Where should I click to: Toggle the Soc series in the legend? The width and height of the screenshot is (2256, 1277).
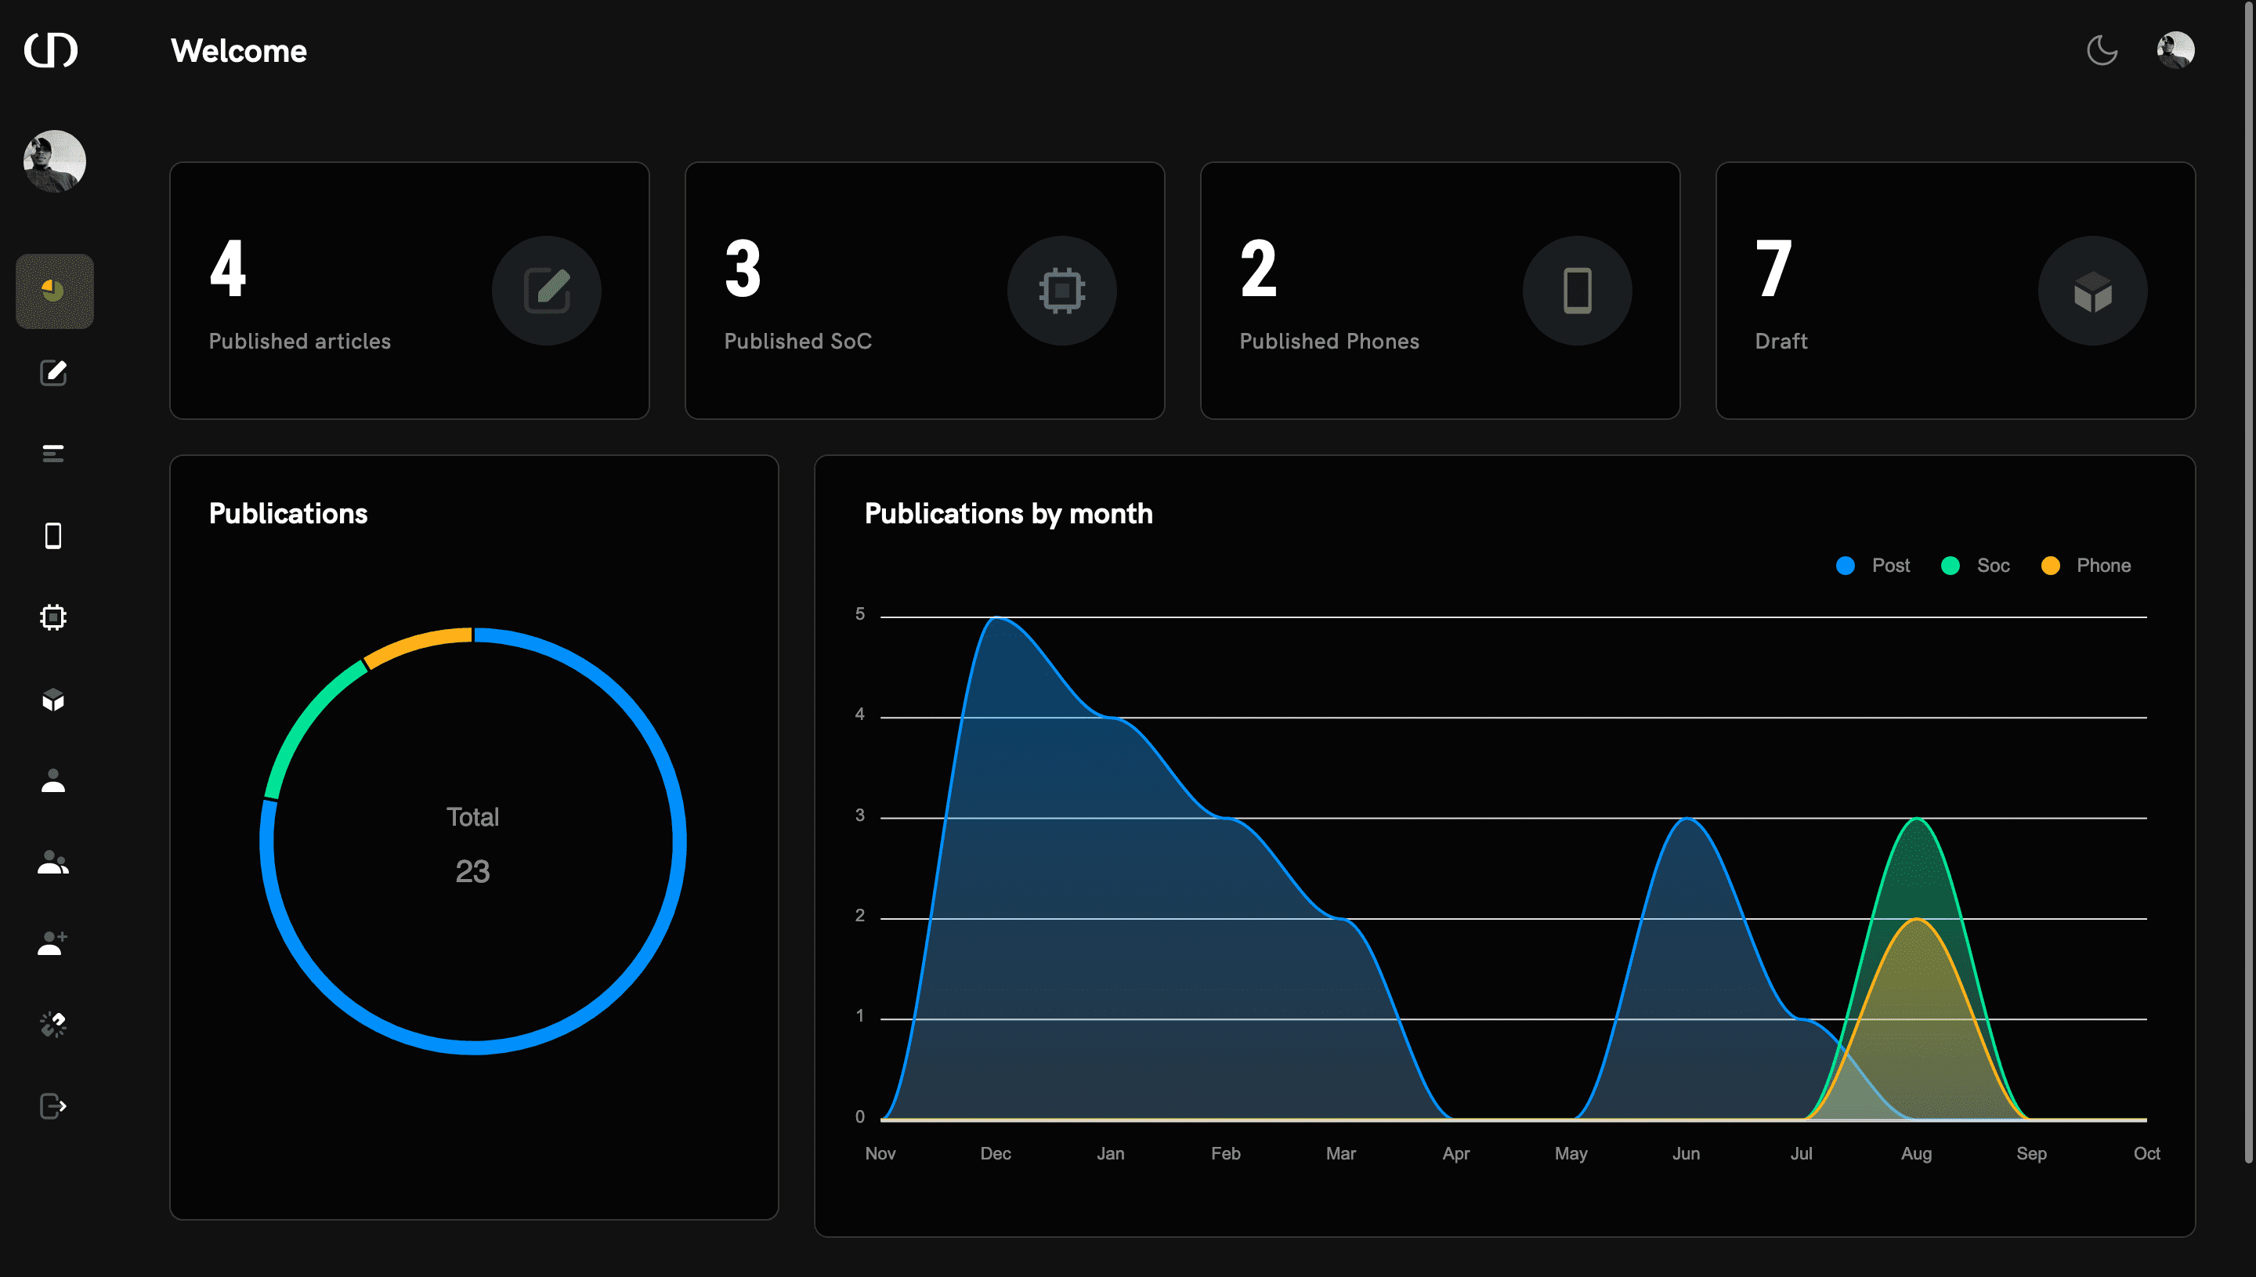point(1976,566)
